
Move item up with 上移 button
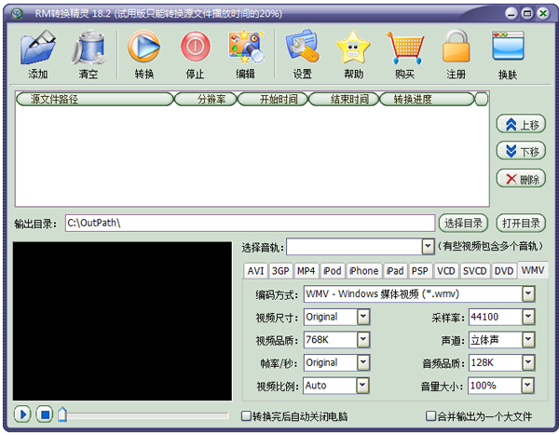[521, 124]
